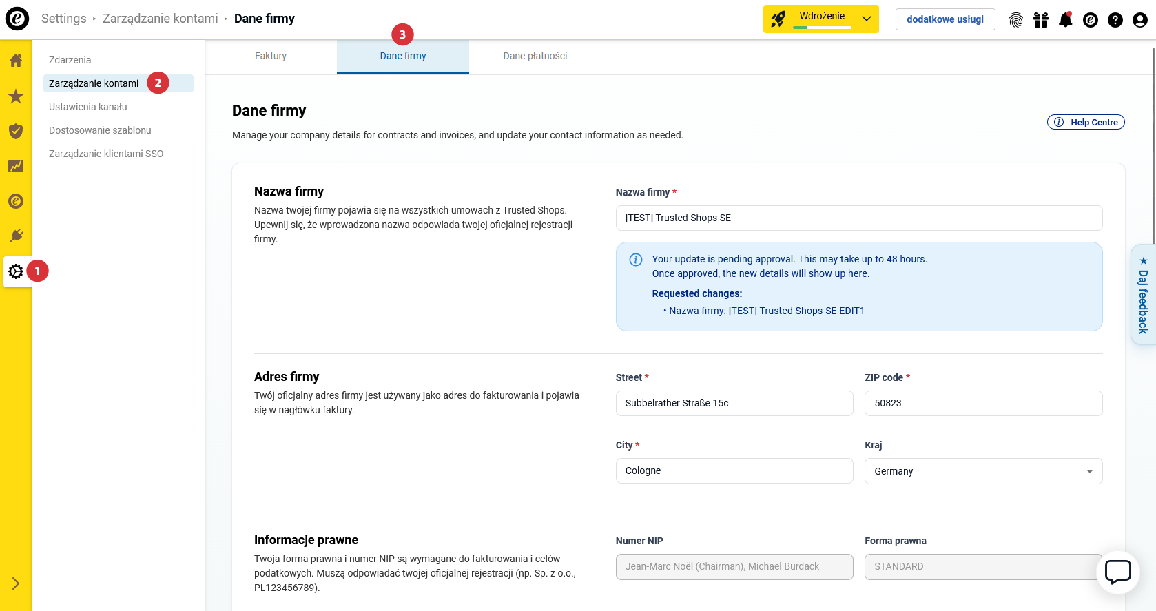Expand the collapsed sidebar with chevron
The height and width of the screenshot is (611, 1156).
[x=16, y=583]
